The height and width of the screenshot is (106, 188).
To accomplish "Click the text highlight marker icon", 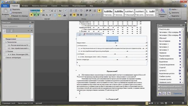I will 59,15.
